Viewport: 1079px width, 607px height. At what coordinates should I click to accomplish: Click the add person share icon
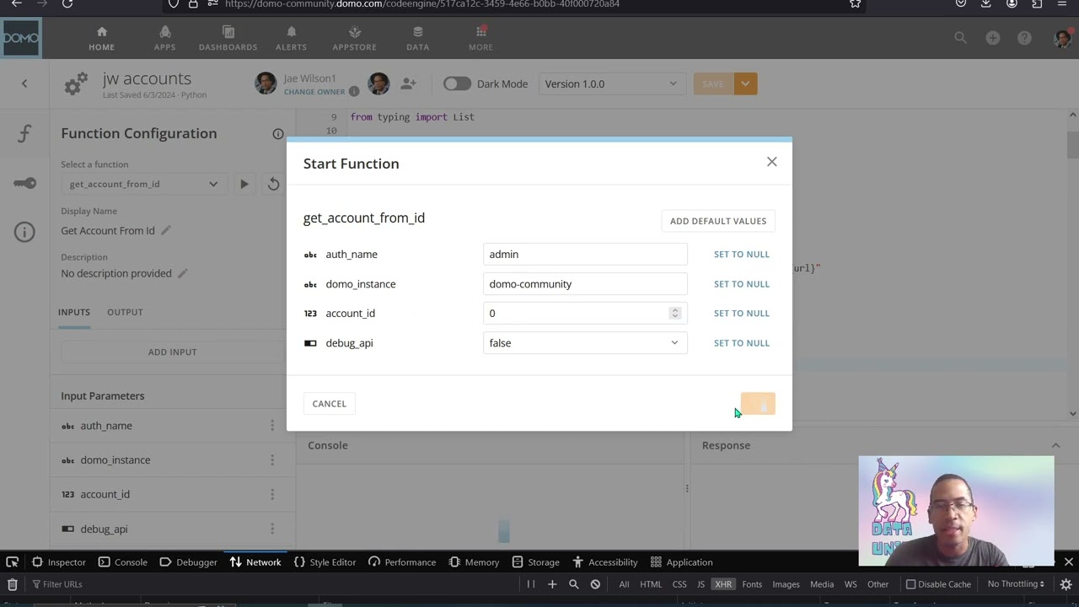(408, 83)
